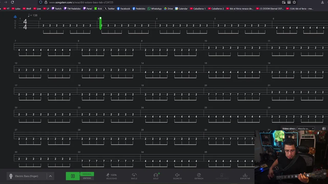328x184 pixels.
Task: Open the Lobo bookmark
Action: click(16, 9)
